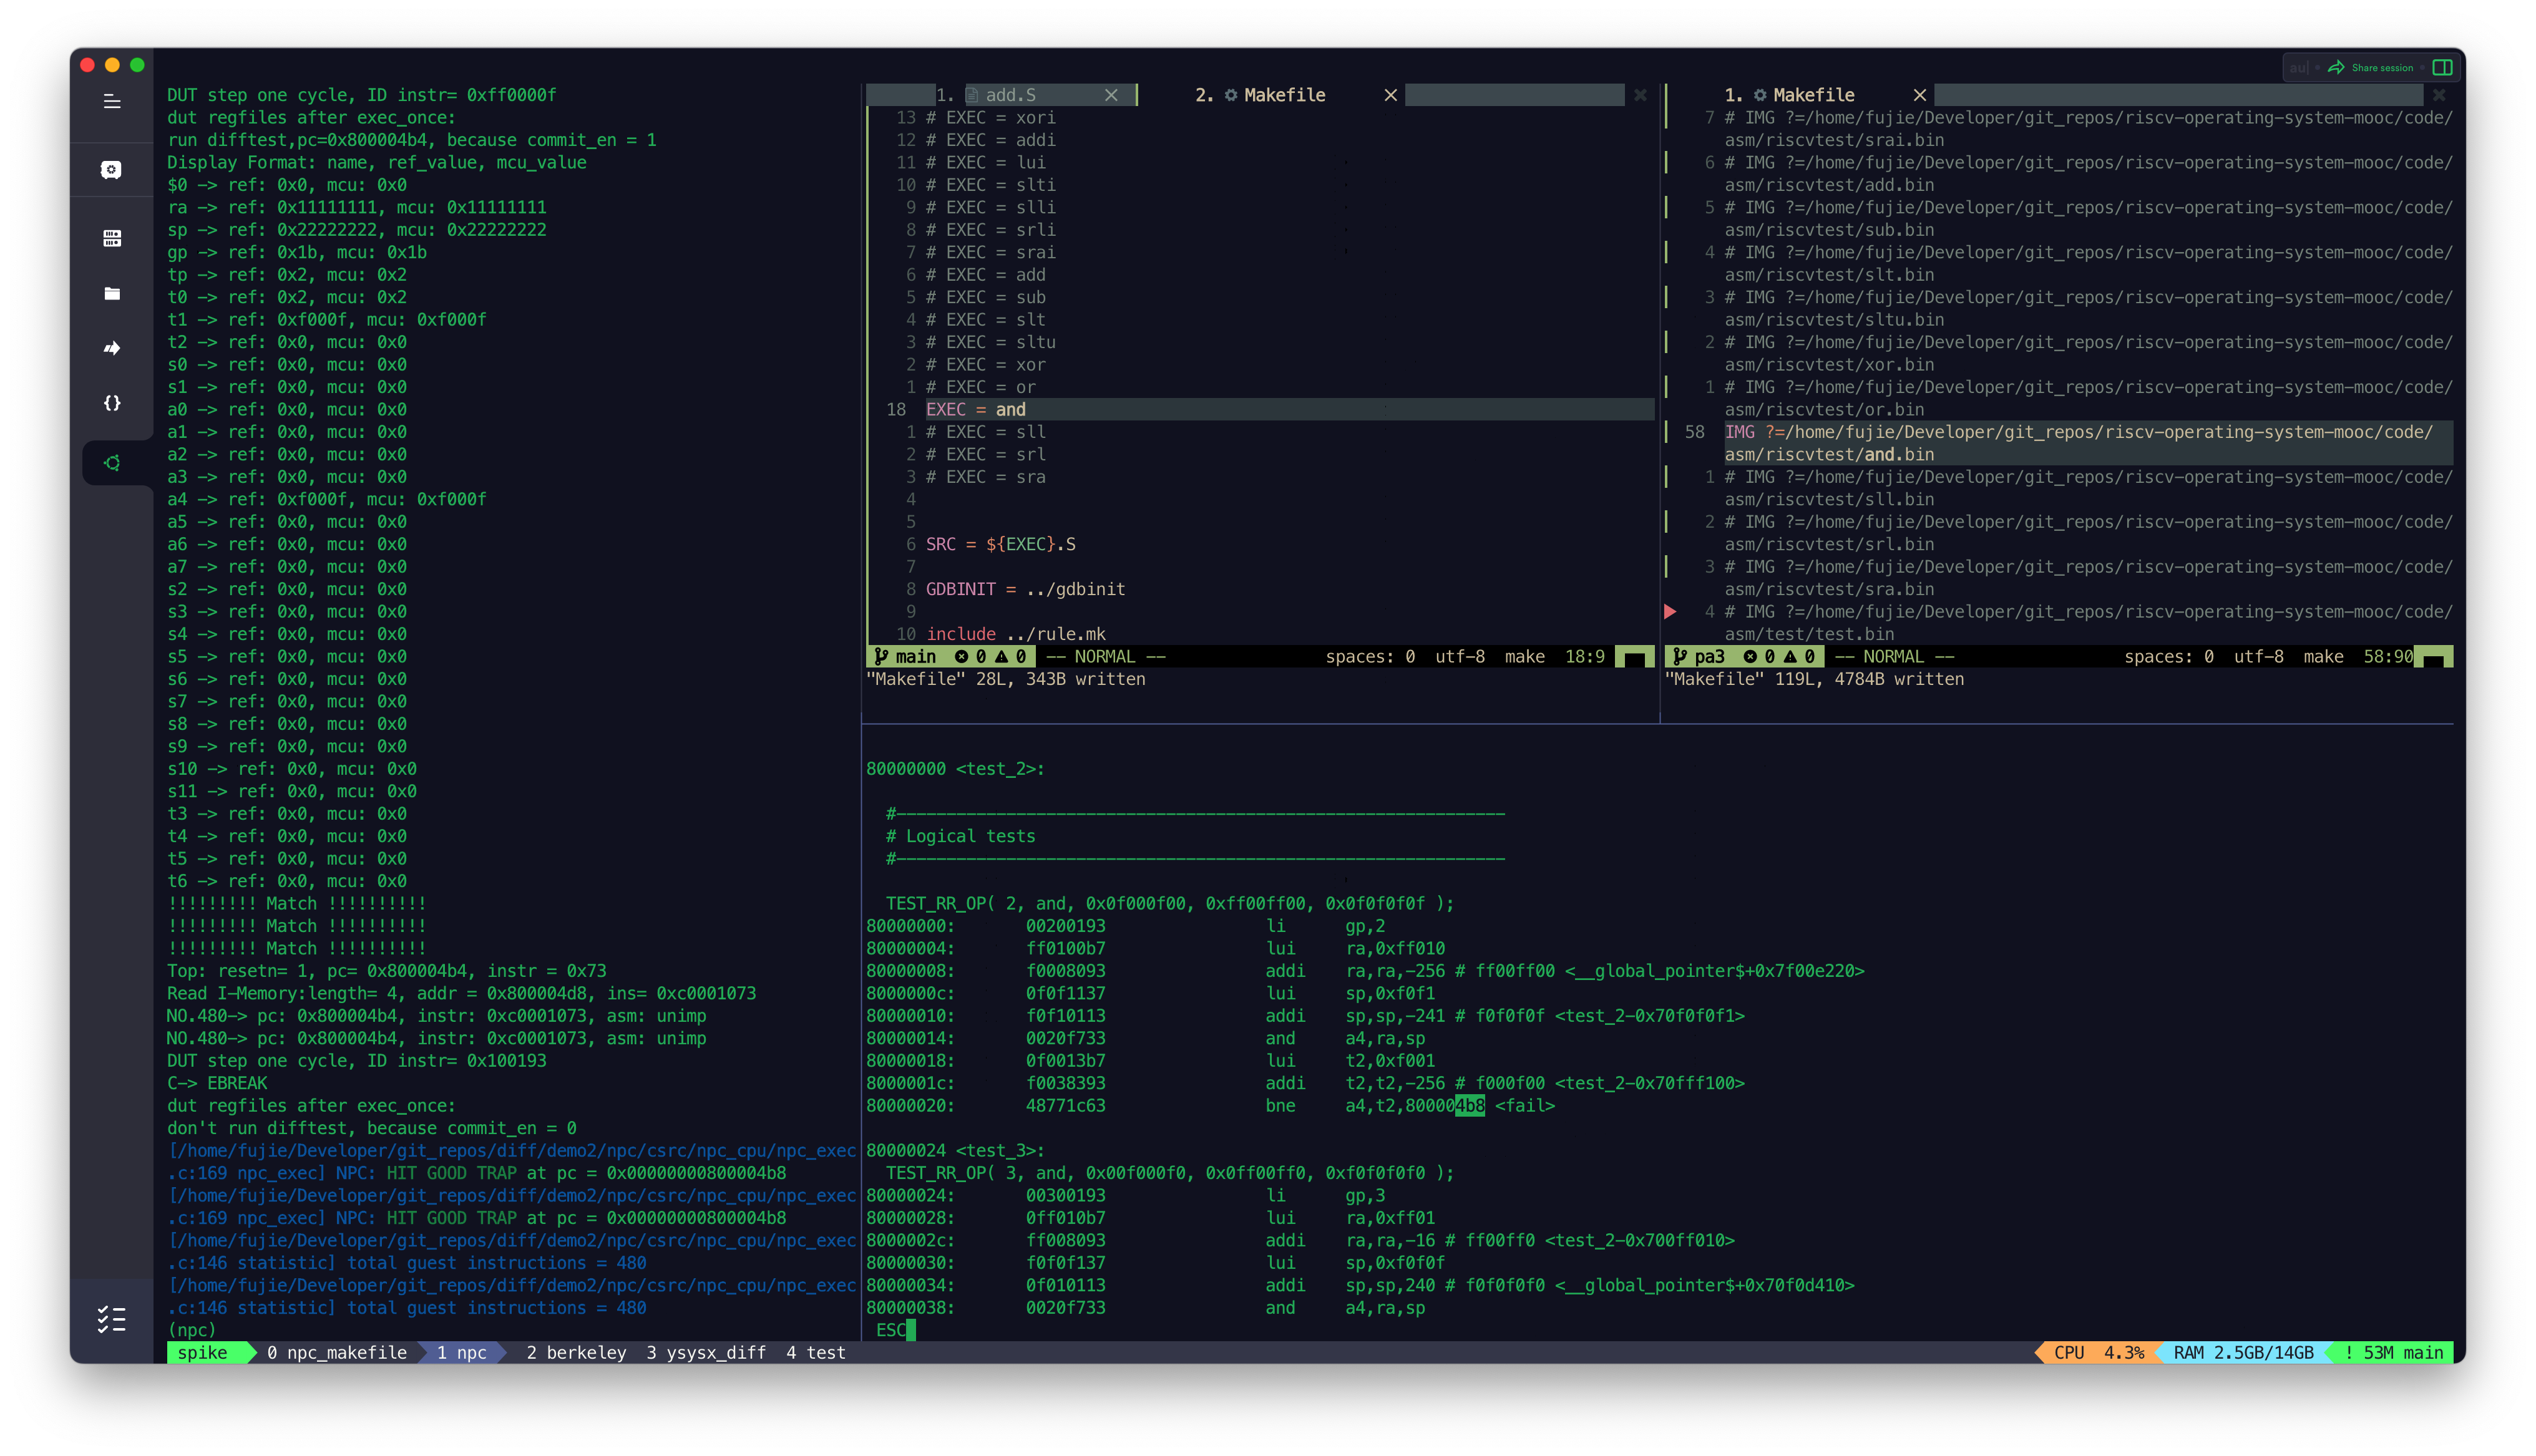Click the CPU 4.3% status segment
Screen dimensions: 2536x1456
point(2098,1352)
